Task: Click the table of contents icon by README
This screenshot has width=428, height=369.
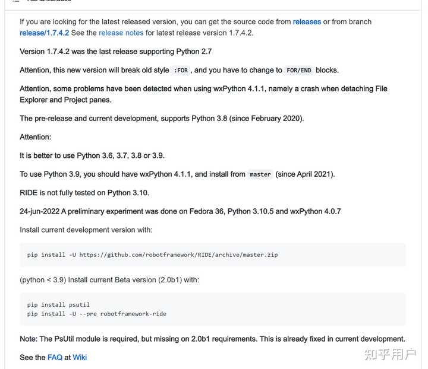Action: (16, 2)
